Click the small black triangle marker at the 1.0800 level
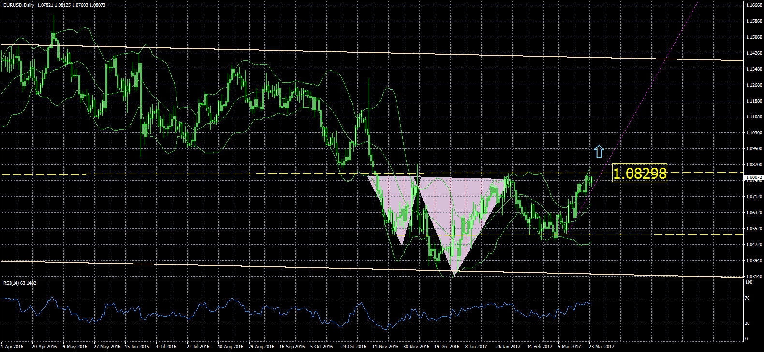 tap(417, 181)
